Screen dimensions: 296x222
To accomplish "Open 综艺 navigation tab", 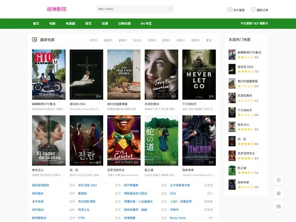I will tap(88, 23).
